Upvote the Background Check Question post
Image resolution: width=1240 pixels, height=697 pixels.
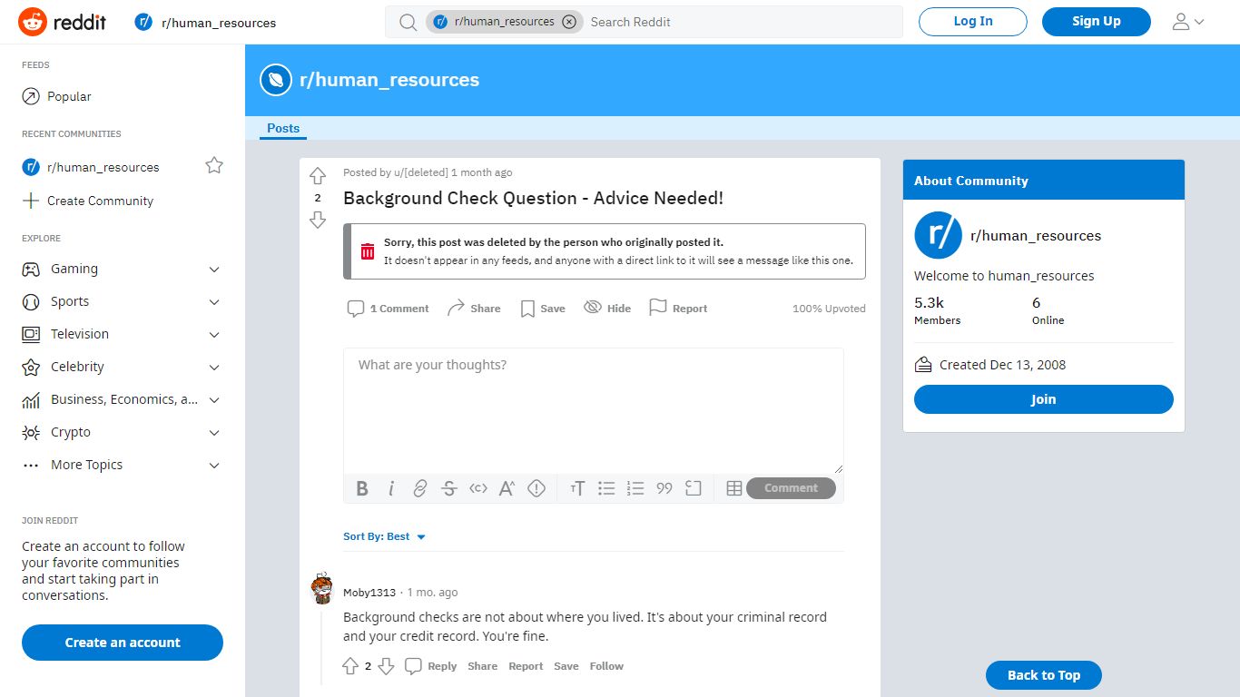pyautogui.click(x=318, y=176)
